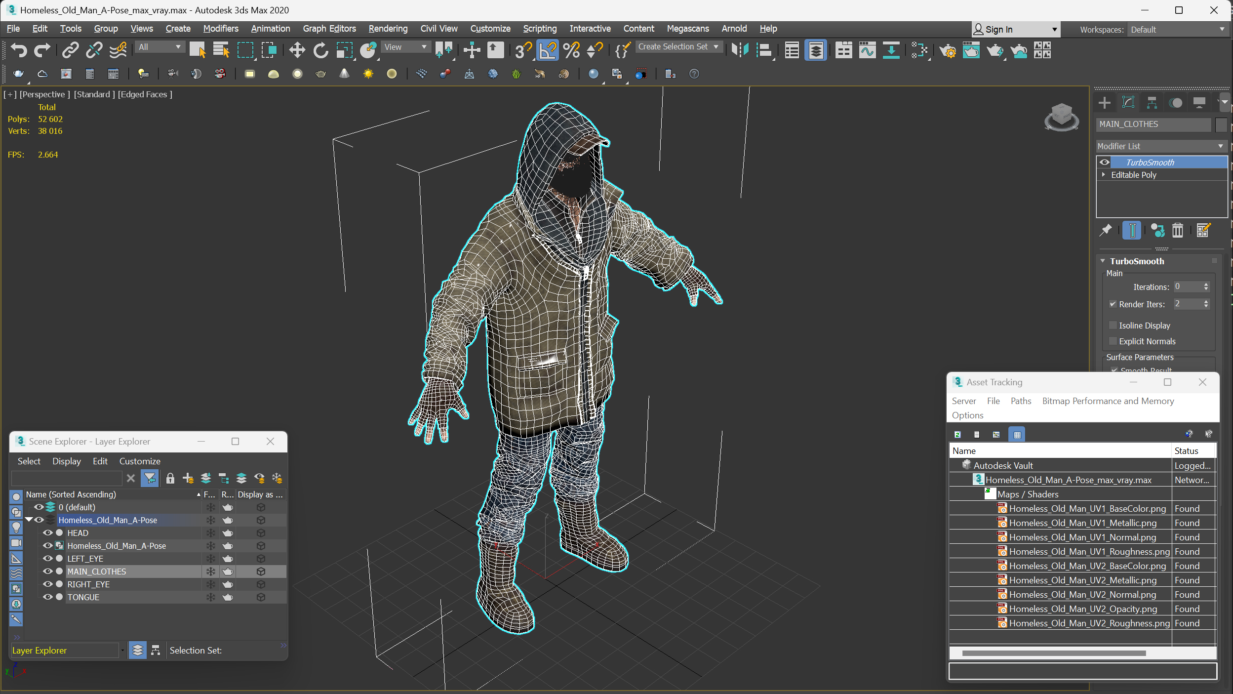Click the Unlink Selection tool
Screen dimensions: 1233x694
(x=94, y=50)
